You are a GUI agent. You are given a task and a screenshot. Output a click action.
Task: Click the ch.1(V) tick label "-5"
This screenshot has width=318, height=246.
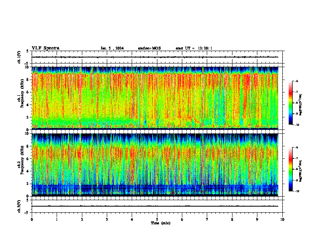pos(27,64)
